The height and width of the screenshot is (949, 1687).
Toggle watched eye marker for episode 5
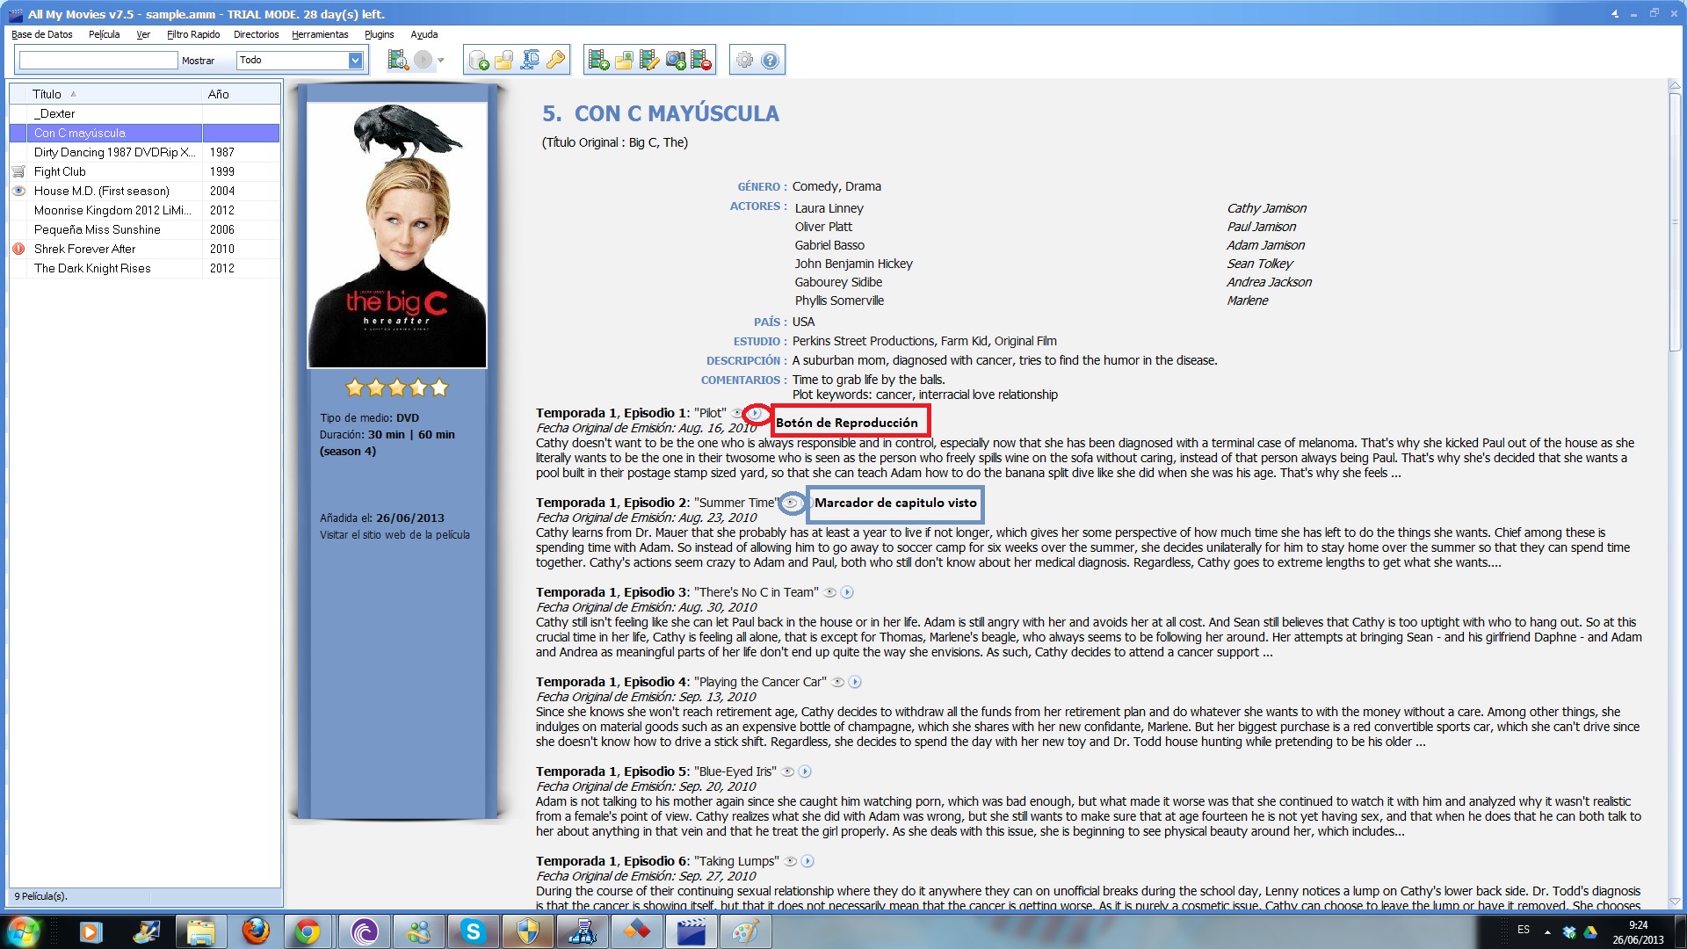788,772
